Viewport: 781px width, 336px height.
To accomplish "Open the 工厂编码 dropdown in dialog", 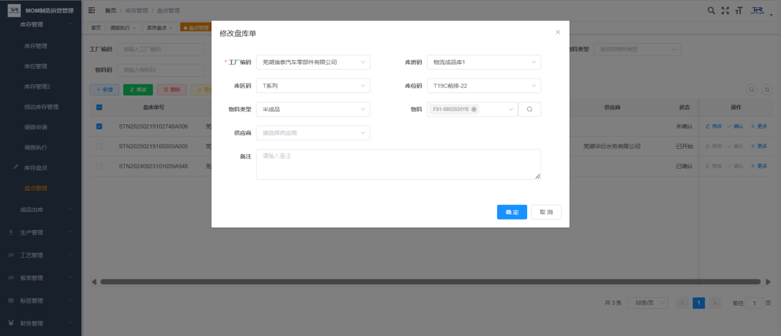I will 313,62.
